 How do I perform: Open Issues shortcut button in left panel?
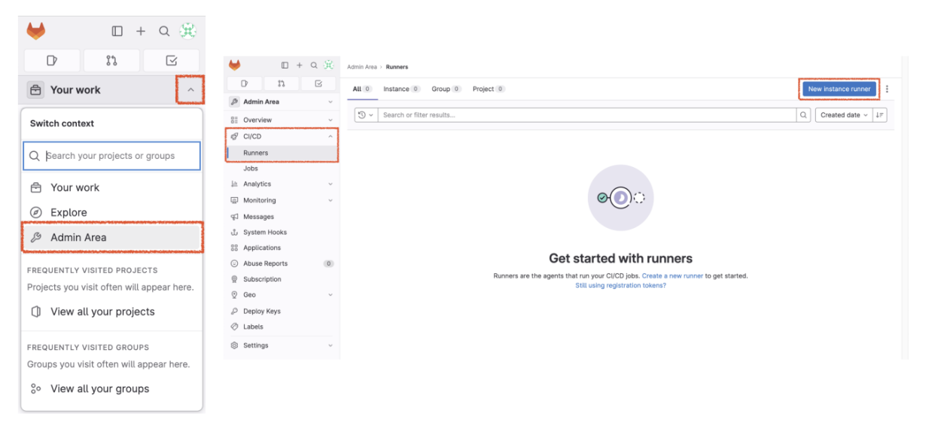click(52, 60)
